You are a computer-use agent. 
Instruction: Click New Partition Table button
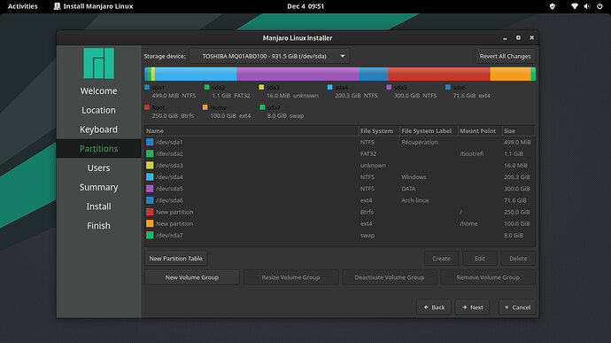pyautogui.click(x=175, y=258)
